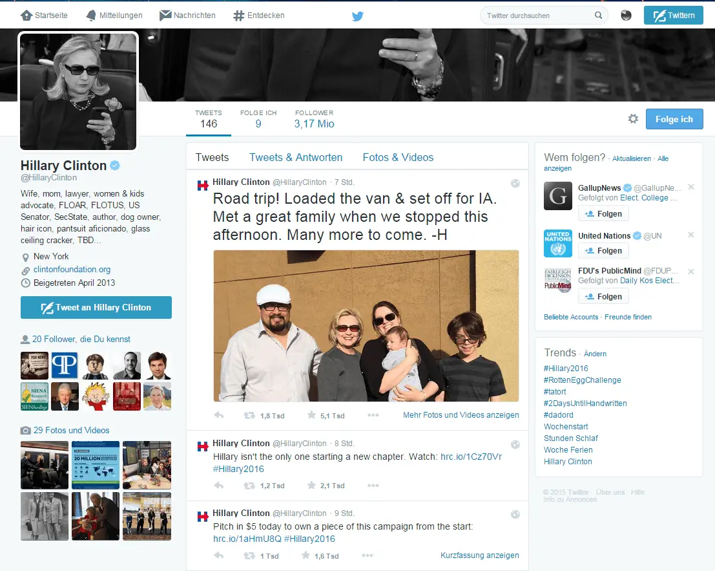Image resolution: width=715 pixels, height=571 pixels.
Task: Click the search magnifier icon
Action: coord(598,16)
